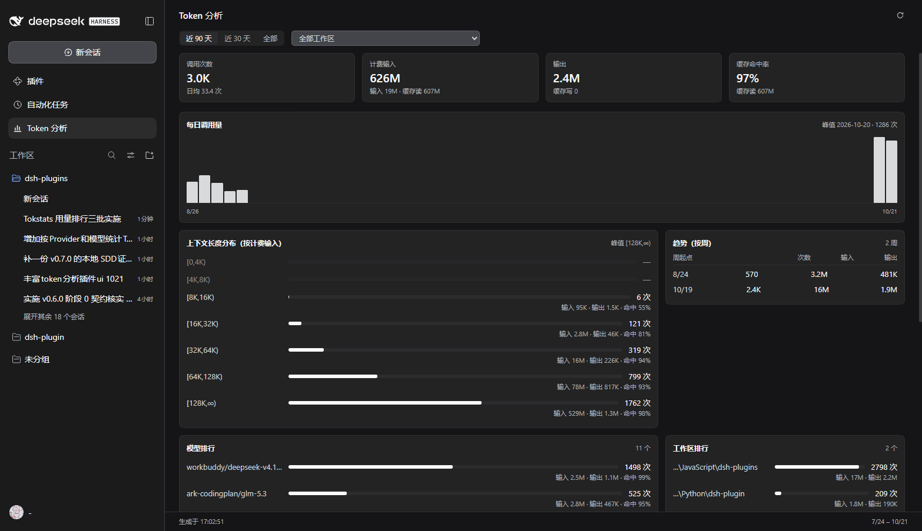This screenshot has height=531, width=922.
Task: Expand 展开其余 18 个会话
Action: point(54,316)
